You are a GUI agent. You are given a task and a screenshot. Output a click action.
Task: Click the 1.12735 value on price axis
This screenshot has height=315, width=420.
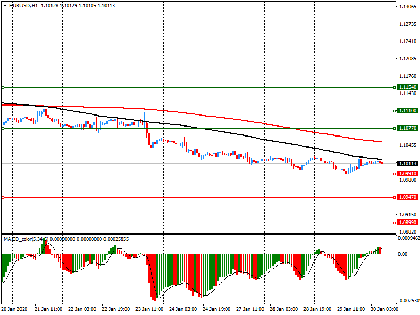[408, 24]
